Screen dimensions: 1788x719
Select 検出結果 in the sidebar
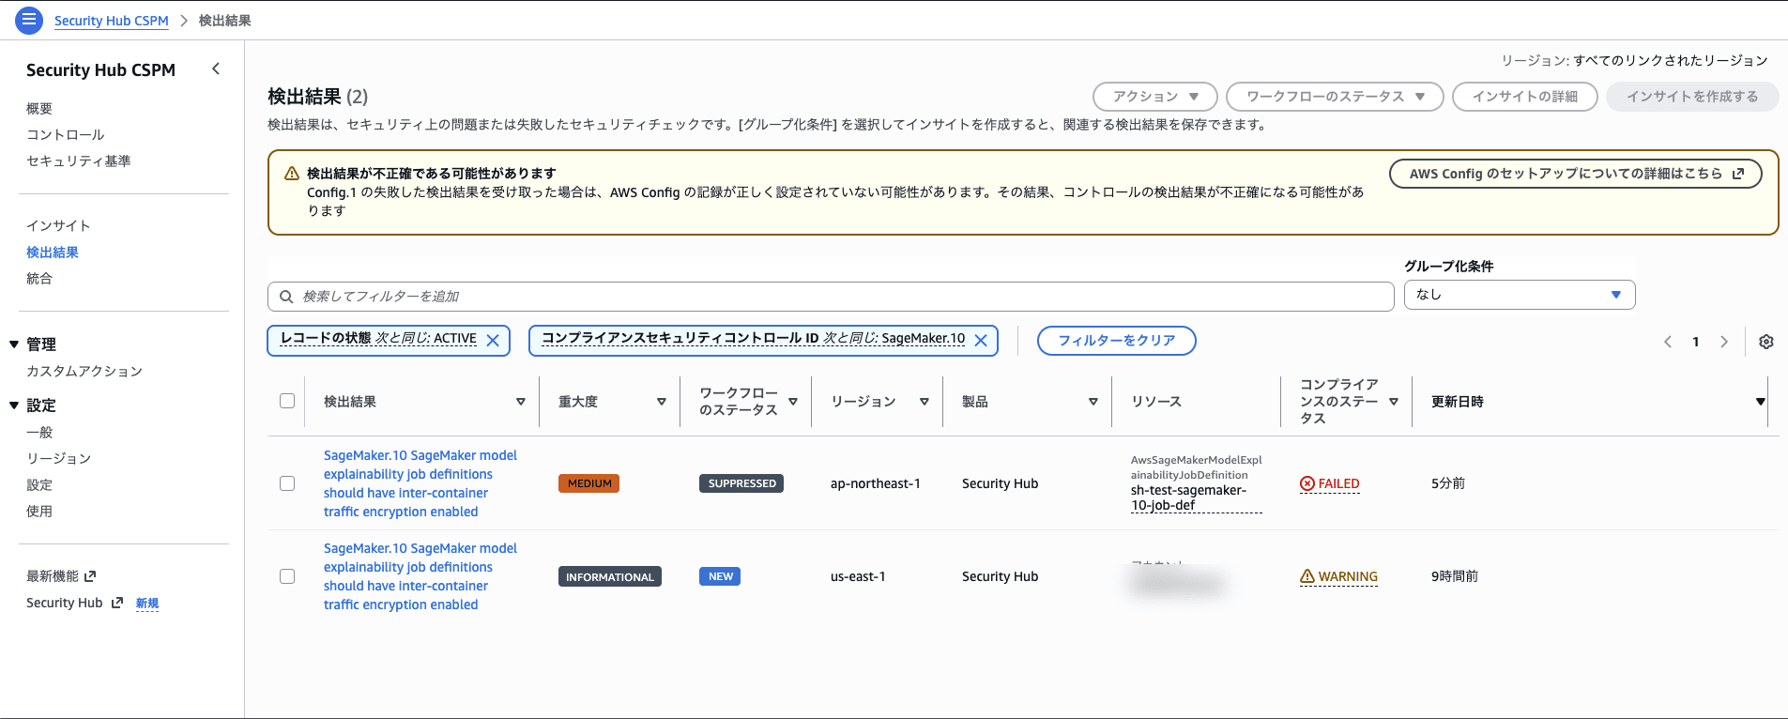click(x=53, y=252)
